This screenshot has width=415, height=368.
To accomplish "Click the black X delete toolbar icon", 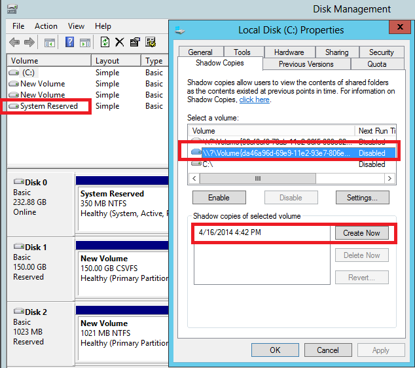I will click(x=120, y=43).
